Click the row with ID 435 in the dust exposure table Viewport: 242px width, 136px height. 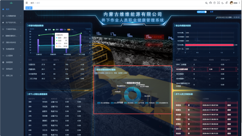pyautogui.click(x=59, y=130)
